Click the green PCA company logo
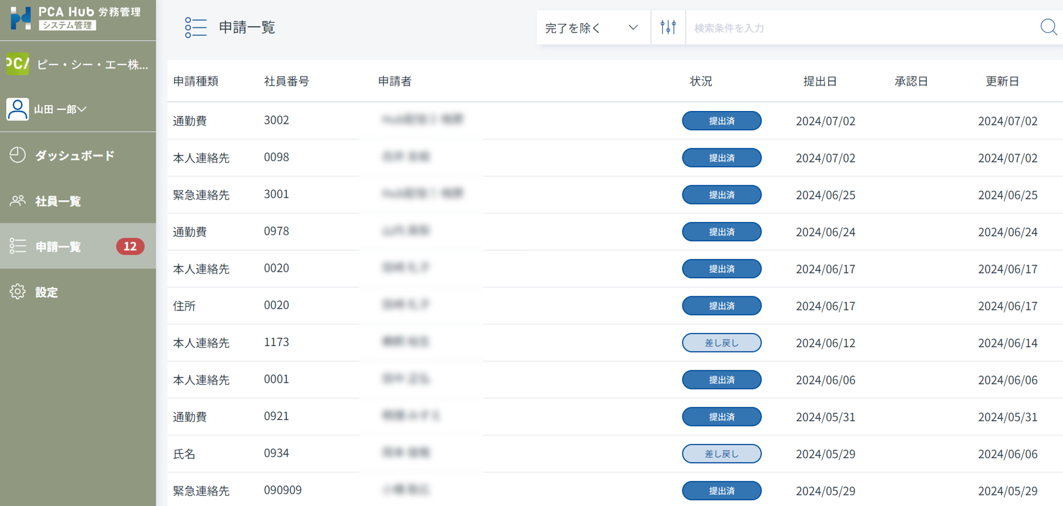The width and height of the screenshot is (1063, 506). coord(18,64)
